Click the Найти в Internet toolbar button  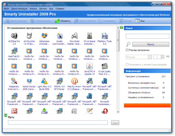pos(85,21)
